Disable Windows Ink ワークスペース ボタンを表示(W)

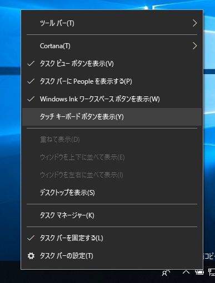pos(112,99)
